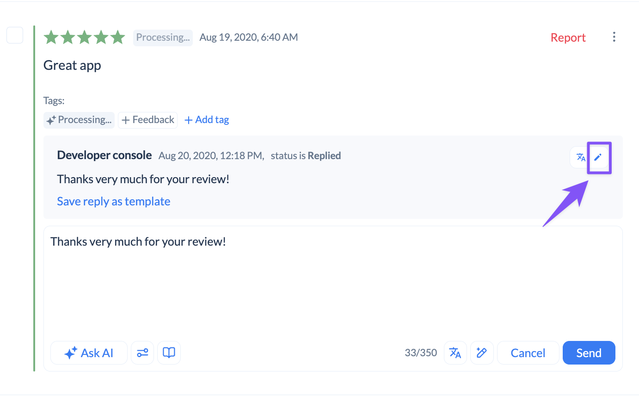Open reply settings sliders icon
This screenshot has height=396, width=639.
(x=142, y=353)
